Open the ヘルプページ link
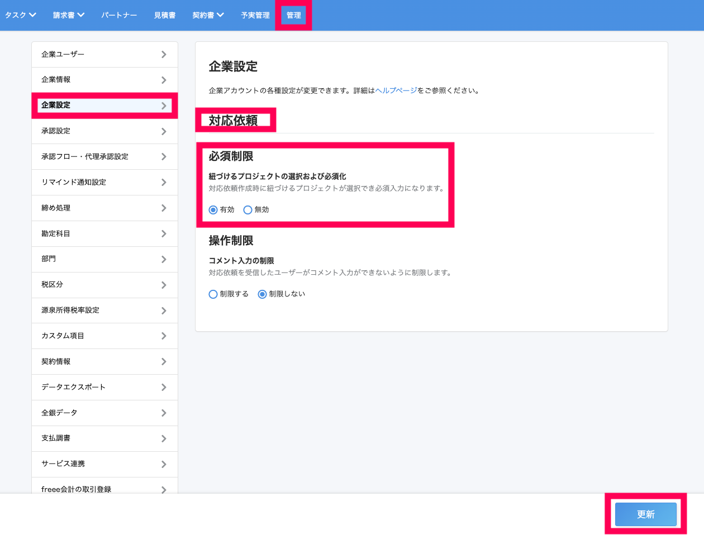 [396, 90]
